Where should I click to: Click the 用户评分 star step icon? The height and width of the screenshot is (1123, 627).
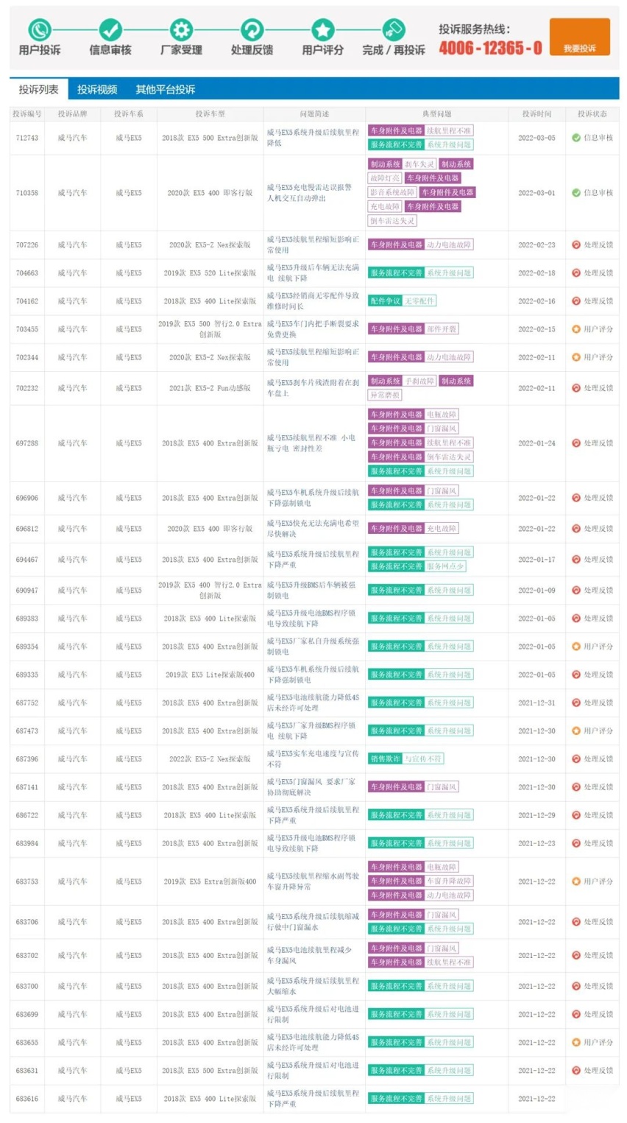(322, 29)
